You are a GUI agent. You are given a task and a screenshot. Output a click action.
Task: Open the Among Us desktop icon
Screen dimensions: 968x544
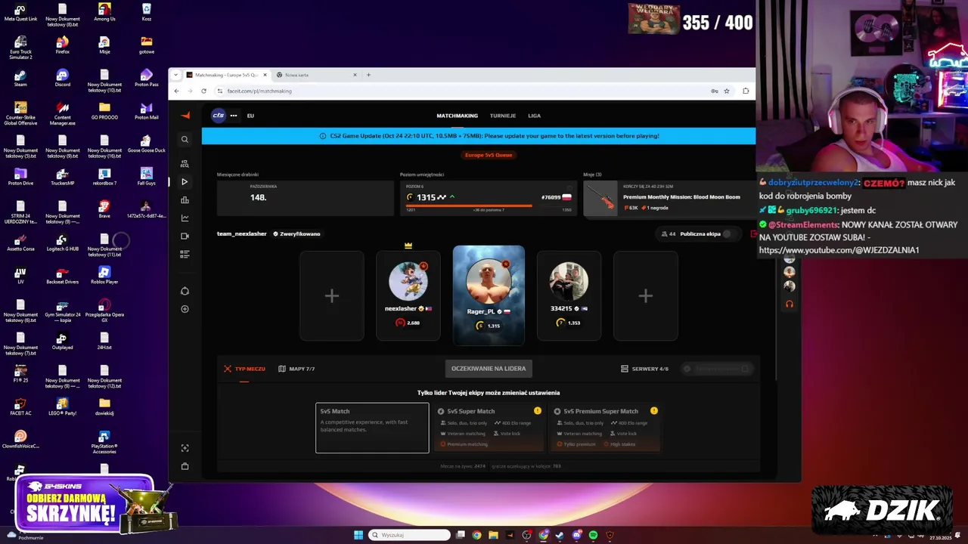click(104, 11)
